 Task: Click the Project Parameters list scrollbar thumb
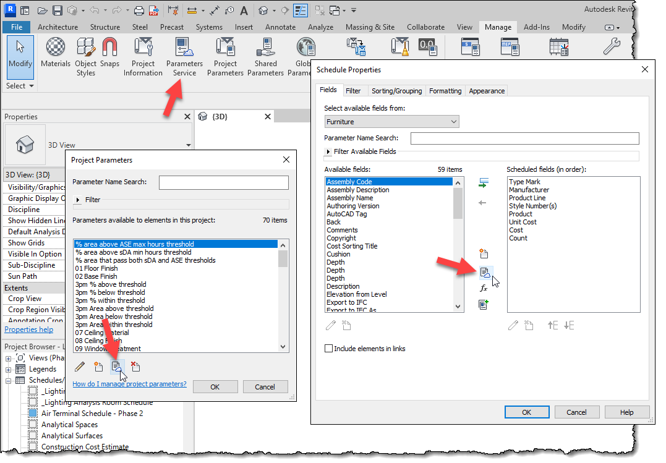[283, 258]
